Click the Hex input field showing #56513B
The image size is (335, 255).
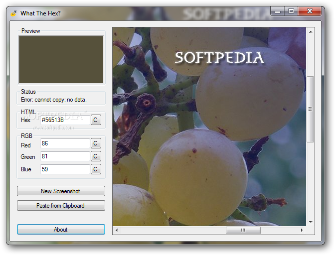pos(65,120)
